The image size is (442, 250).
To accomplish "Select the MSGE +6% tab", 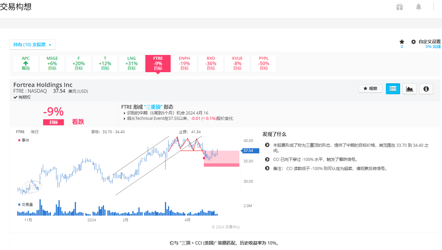I will 52,63.
